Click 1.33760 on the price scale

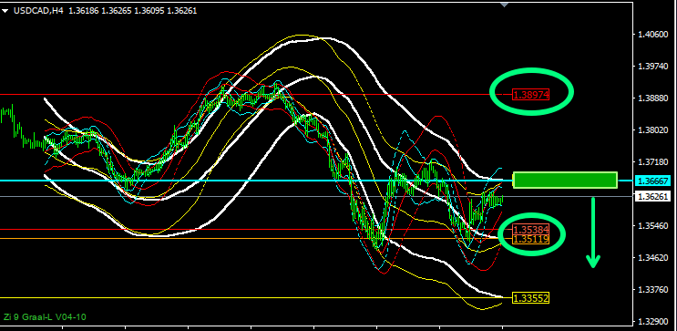653,290
